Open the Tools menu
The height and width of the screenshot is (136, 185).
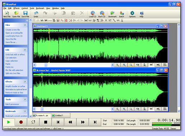point(32,8)
